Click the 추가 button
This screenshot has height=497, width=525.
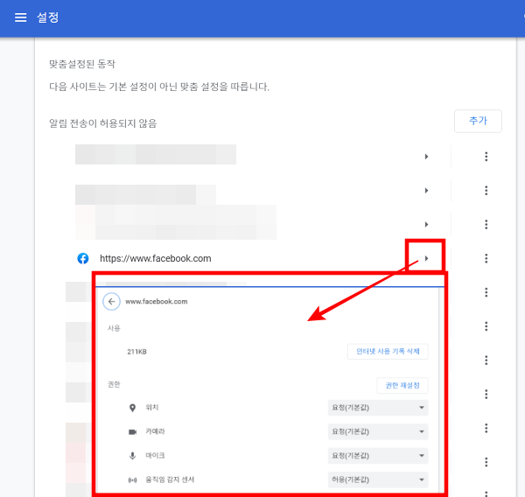coord(478,121)
